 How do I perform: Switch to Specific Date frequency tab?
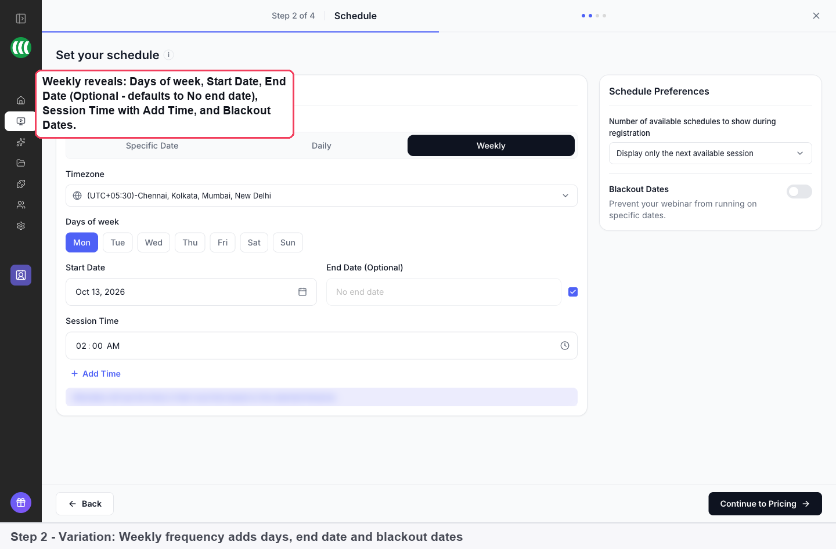pos(152,146)
